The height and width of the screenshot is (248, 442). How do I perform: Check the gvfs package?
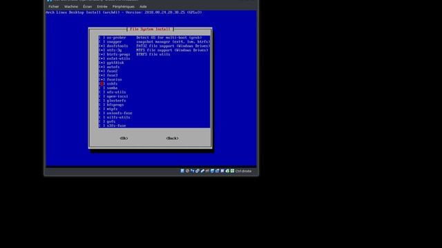102,121
